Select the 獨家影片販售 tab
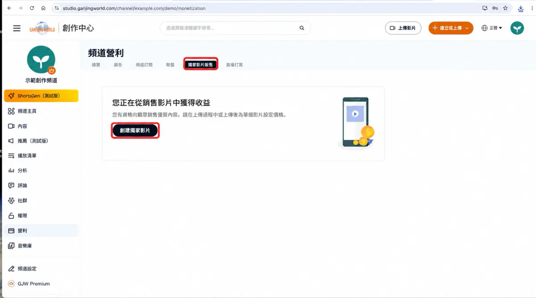 click(x=201, y=65)
